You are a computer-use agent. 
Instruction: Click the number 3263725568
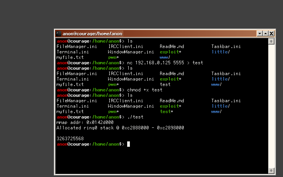(x=70, y=139)
